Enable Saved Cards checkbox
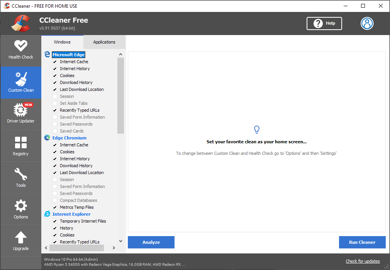 (55, 131)
